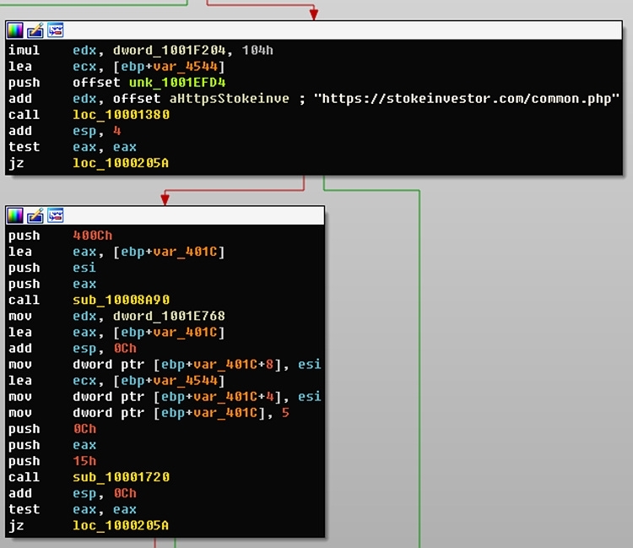Click var_4544 in the lower block's lea ecx

click(x=186, y=381)
